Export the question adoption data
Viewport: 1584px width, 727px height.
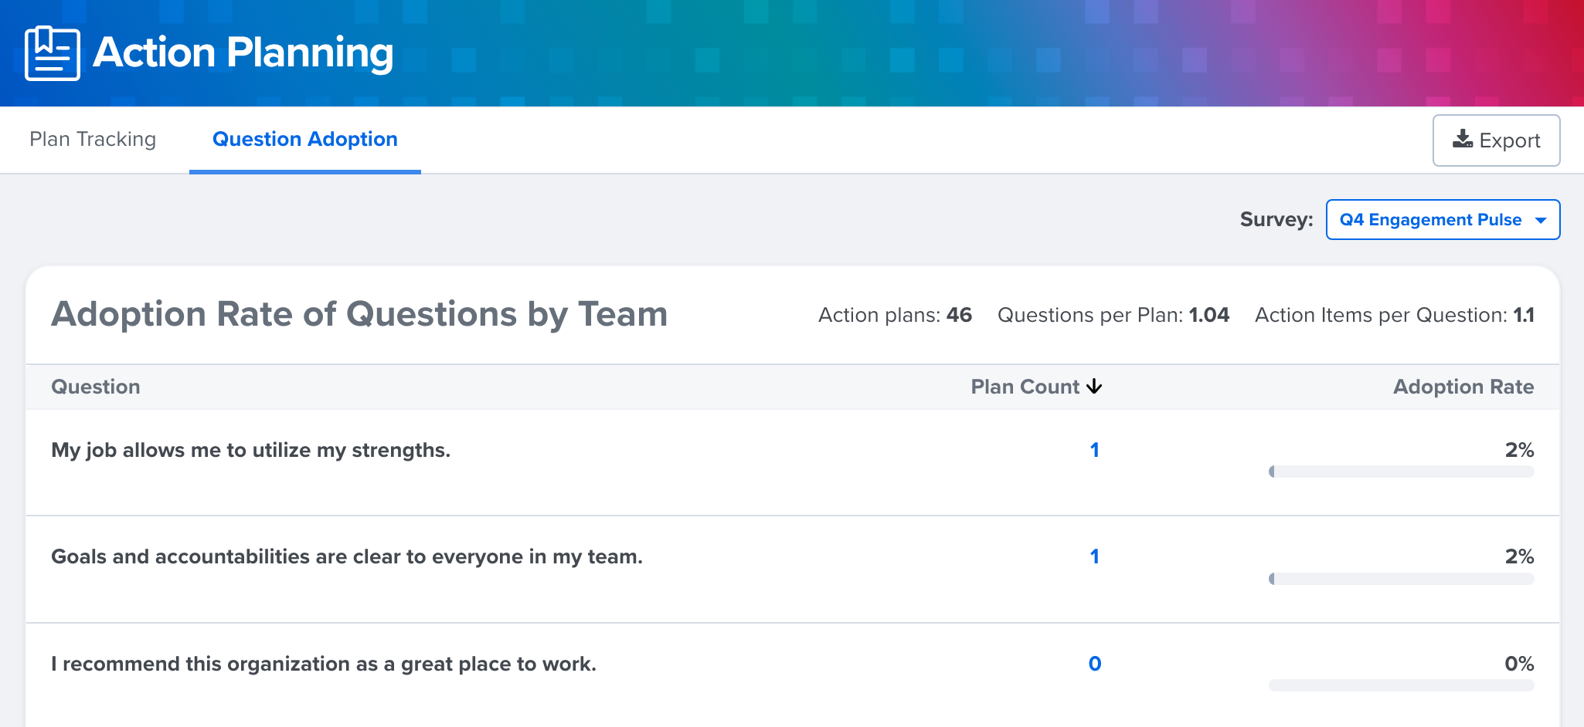(1496, 140)
